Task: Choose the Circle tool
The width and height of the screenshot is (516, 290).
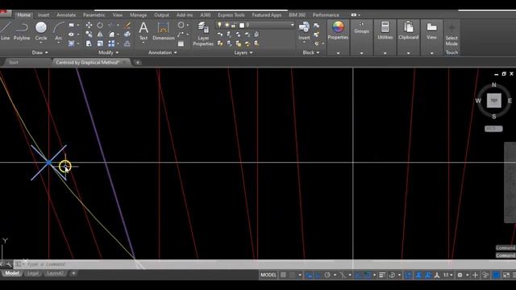Action: (x=41, y=31)
